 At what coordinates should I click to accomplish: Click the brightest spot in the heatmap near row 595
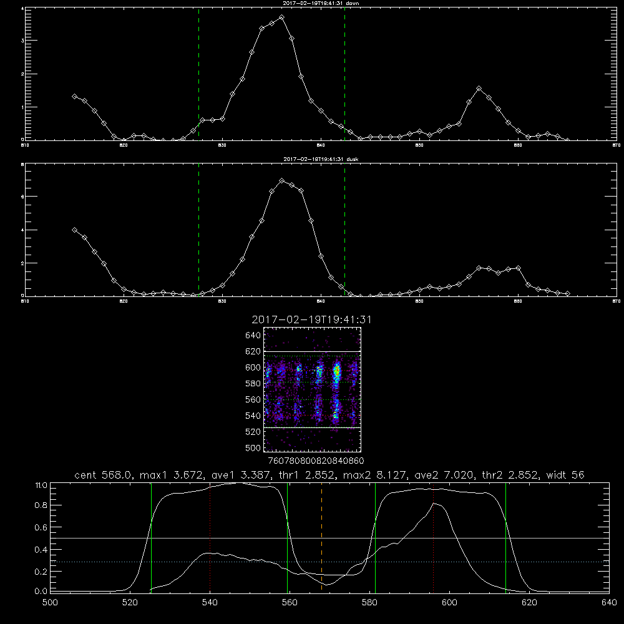[x=337, y=371]
